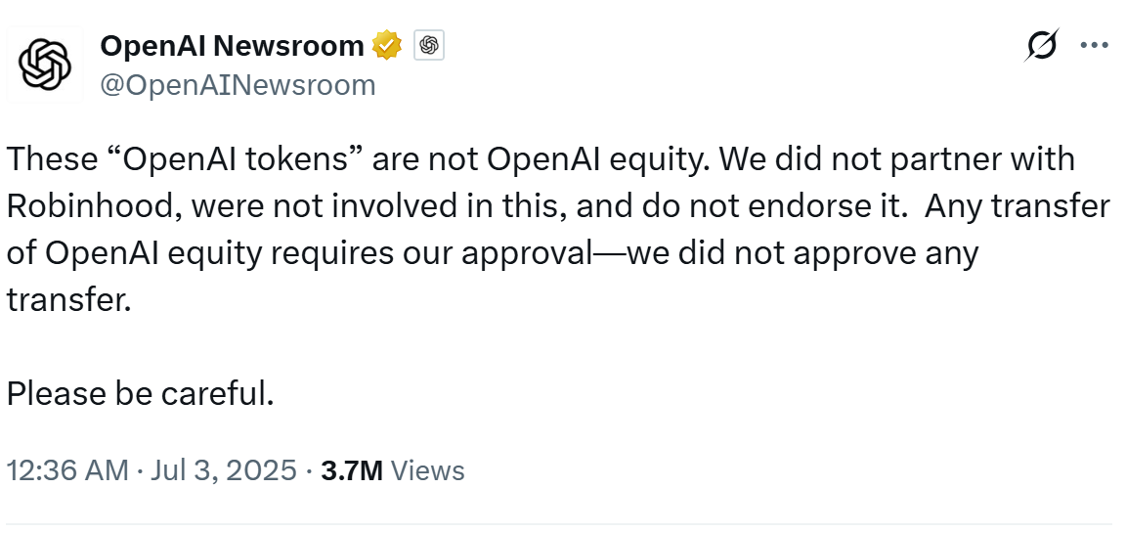Screen dimensions: 1126x533
Task: Click the "Views" label
Action: [x=427, y=470]
